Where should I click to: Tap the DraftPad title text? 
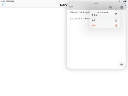pyautogui.click(x=63, y=5)
